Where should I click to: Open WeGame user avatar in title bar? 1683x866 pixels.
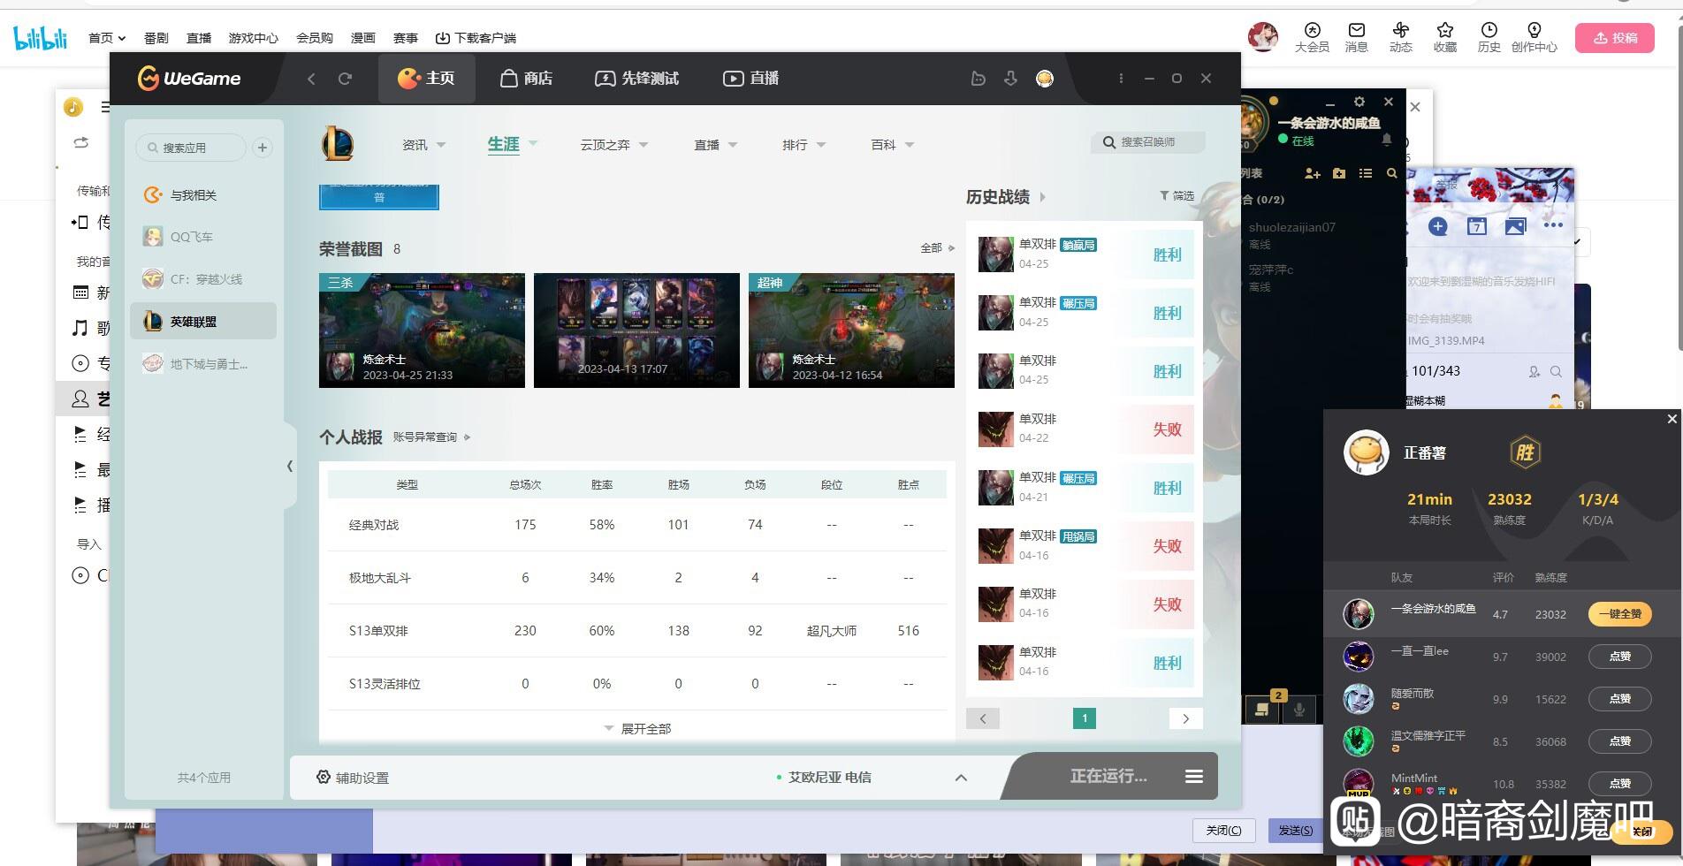tap(1045, 79)
